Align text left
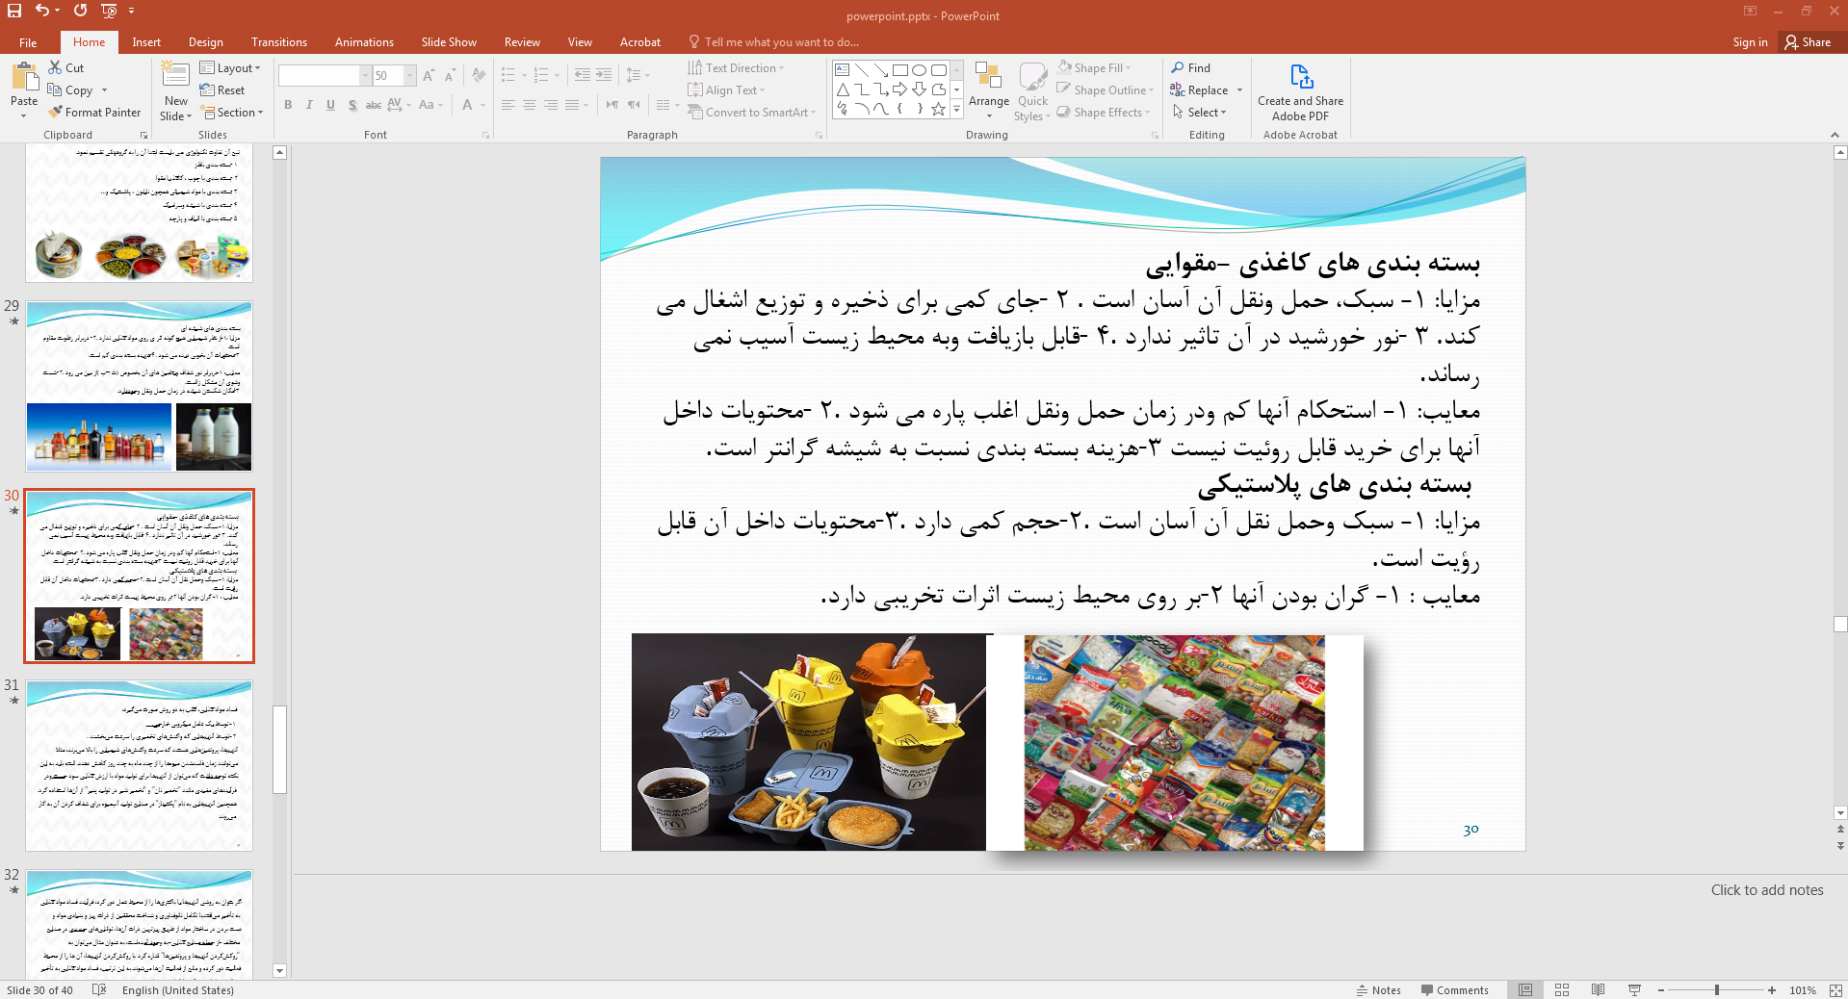Screen dimensions: 1848x999 pos(508,105)
